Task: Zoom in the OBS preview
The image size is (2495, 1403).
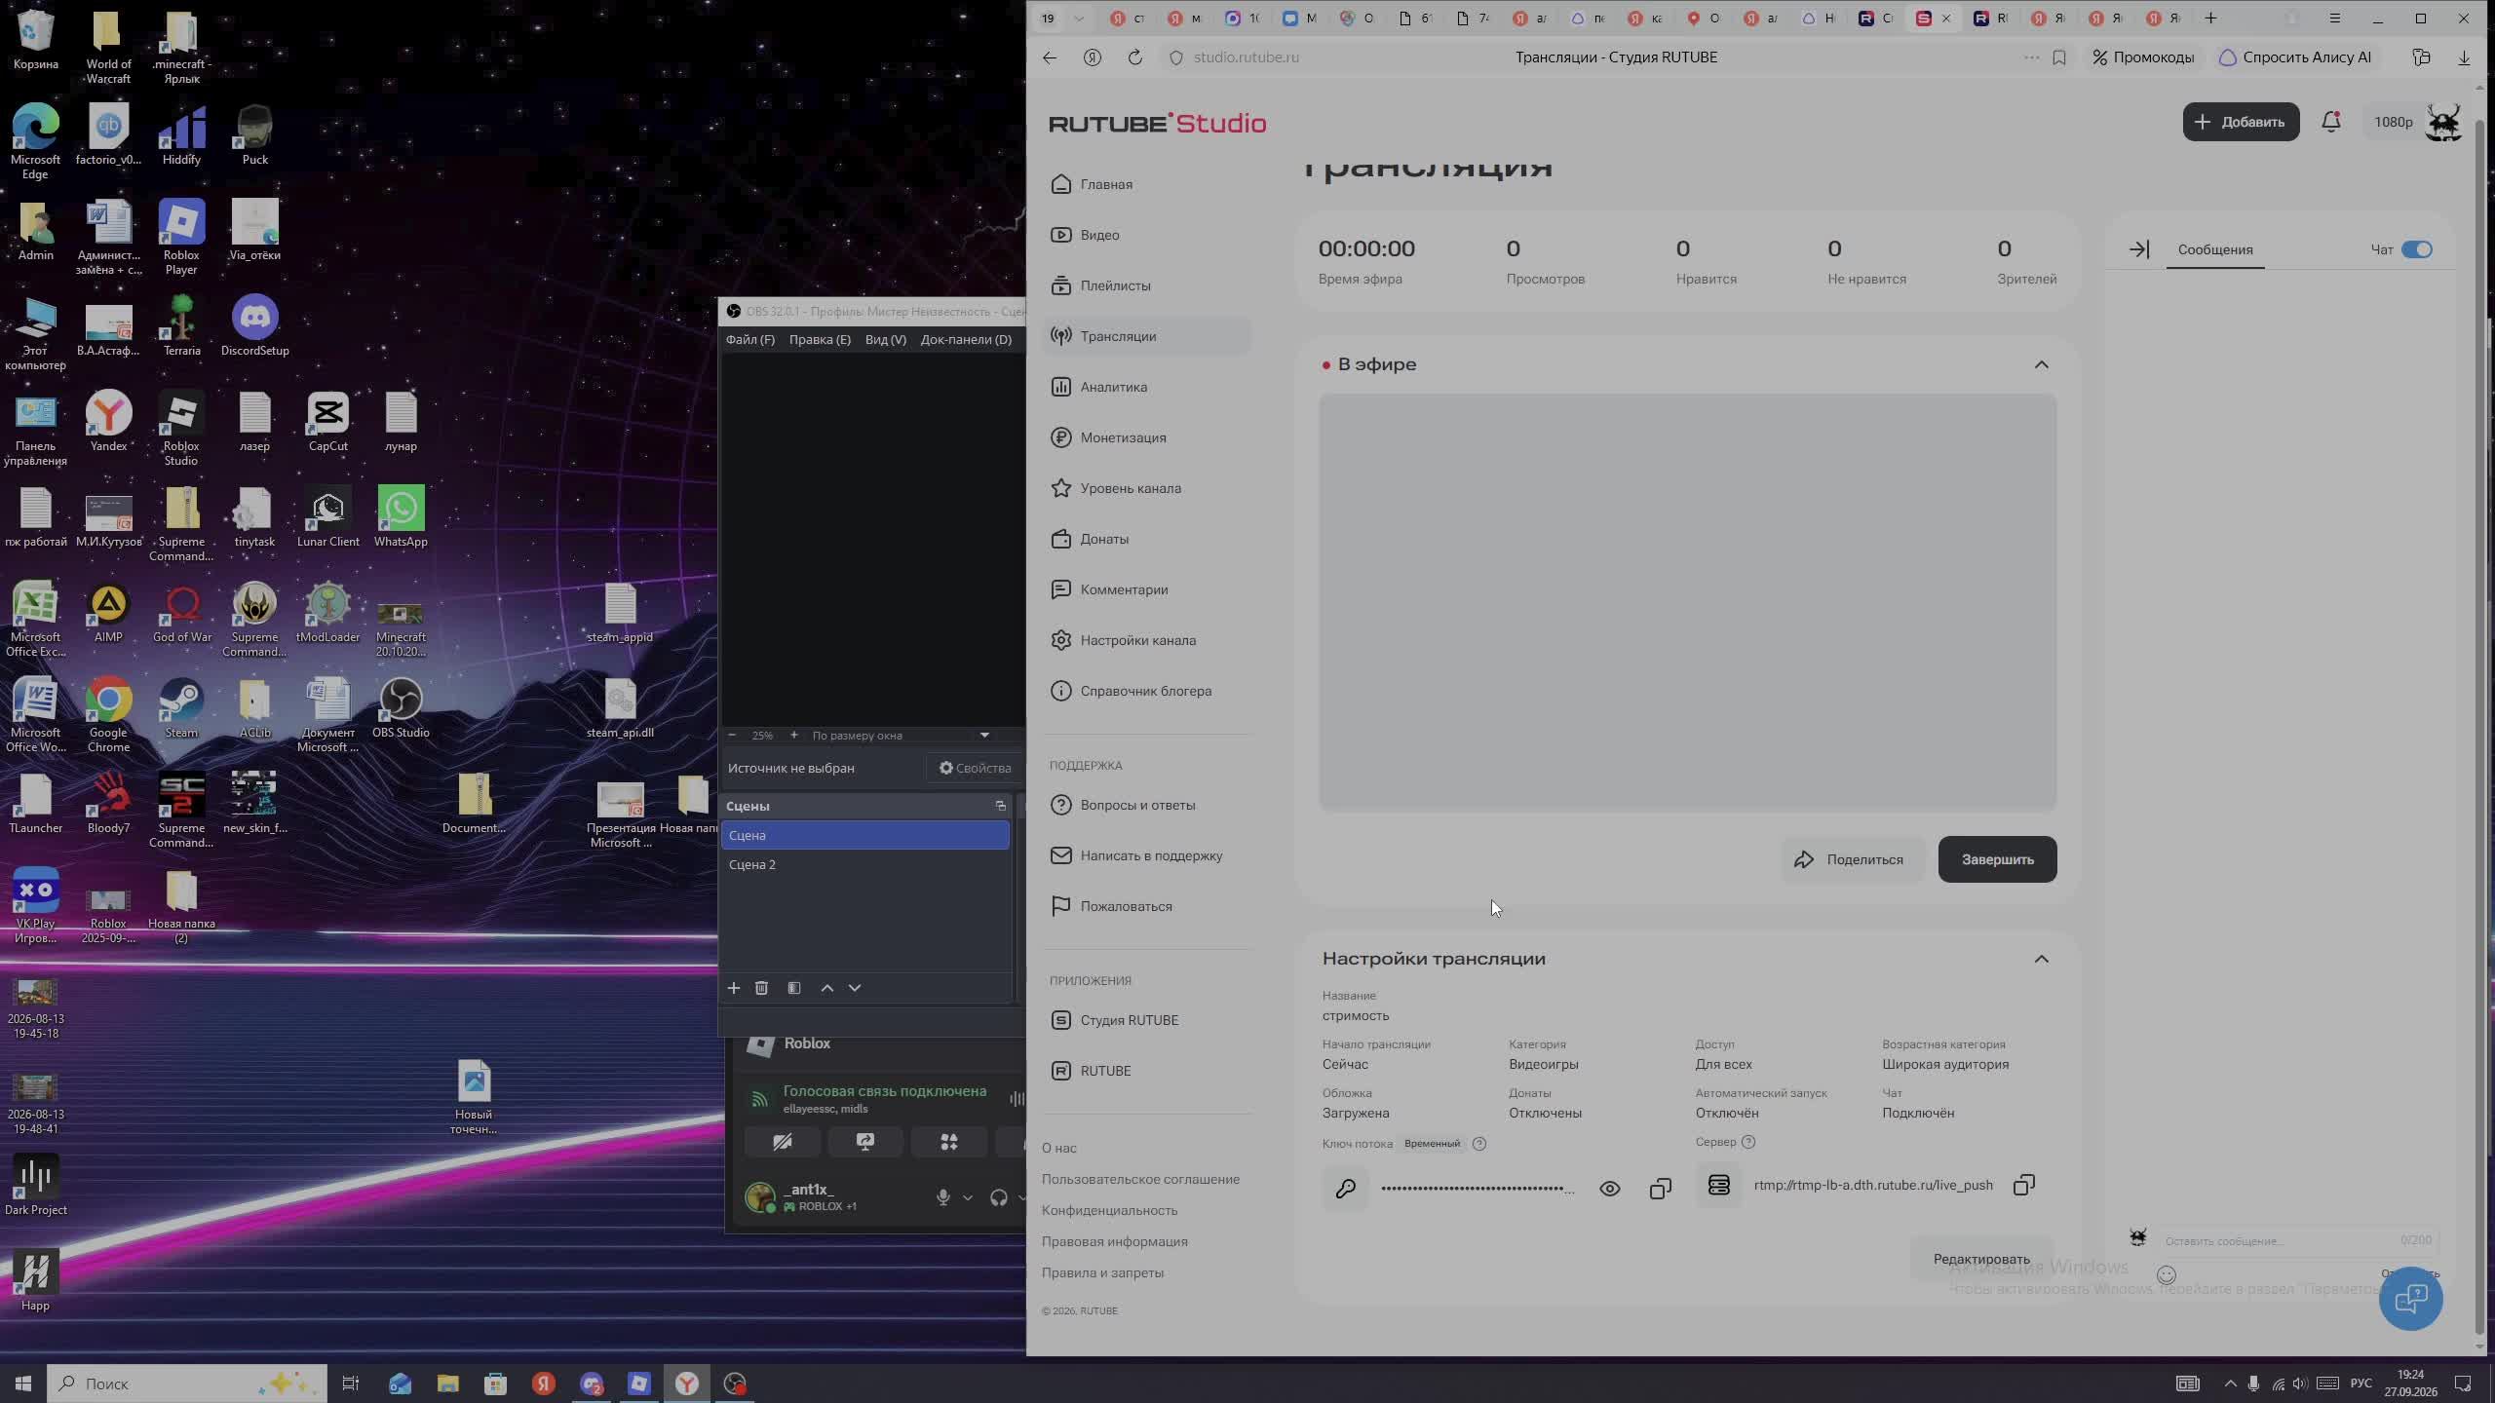Action: [793, 736]
